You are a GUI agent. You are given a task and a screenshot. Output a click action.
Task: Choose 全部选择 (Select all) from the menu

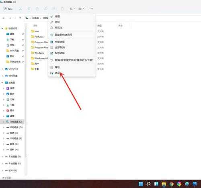pos(72,42)
